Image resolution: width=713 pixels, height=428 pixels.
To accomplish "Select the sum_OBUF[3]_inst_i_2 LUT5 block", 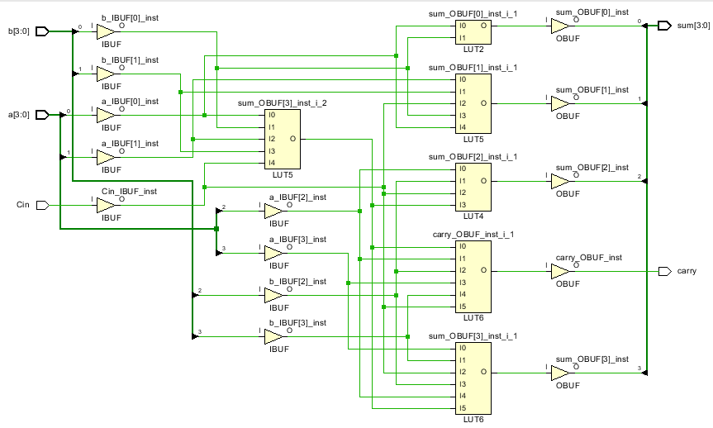I will pos(283,139).
